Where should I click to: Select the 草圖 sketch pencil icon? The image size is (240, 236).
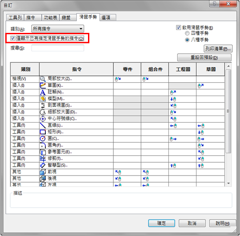(x=43, y=85)
